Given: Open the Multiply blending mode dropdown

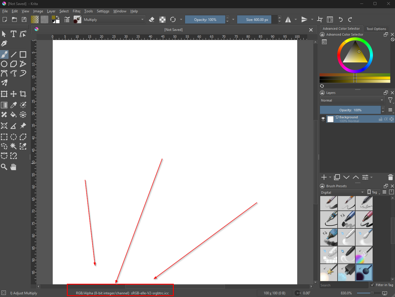Looking at the screenshot, I should [x=114, y=20].
